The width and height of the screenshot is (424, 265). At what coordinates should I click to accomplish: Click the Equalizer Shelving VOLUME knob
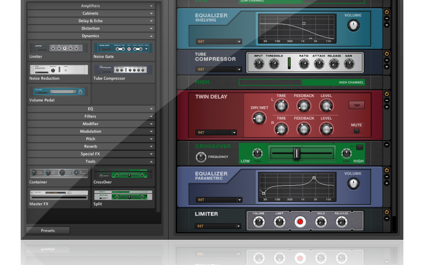(353, 26)
